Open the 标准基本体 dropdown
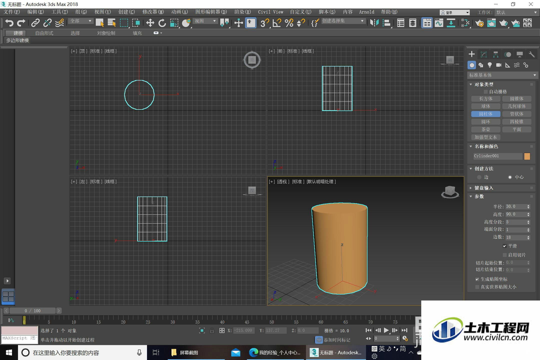The height and width of the screenshot is (360, 540). (x=502, y=75)
